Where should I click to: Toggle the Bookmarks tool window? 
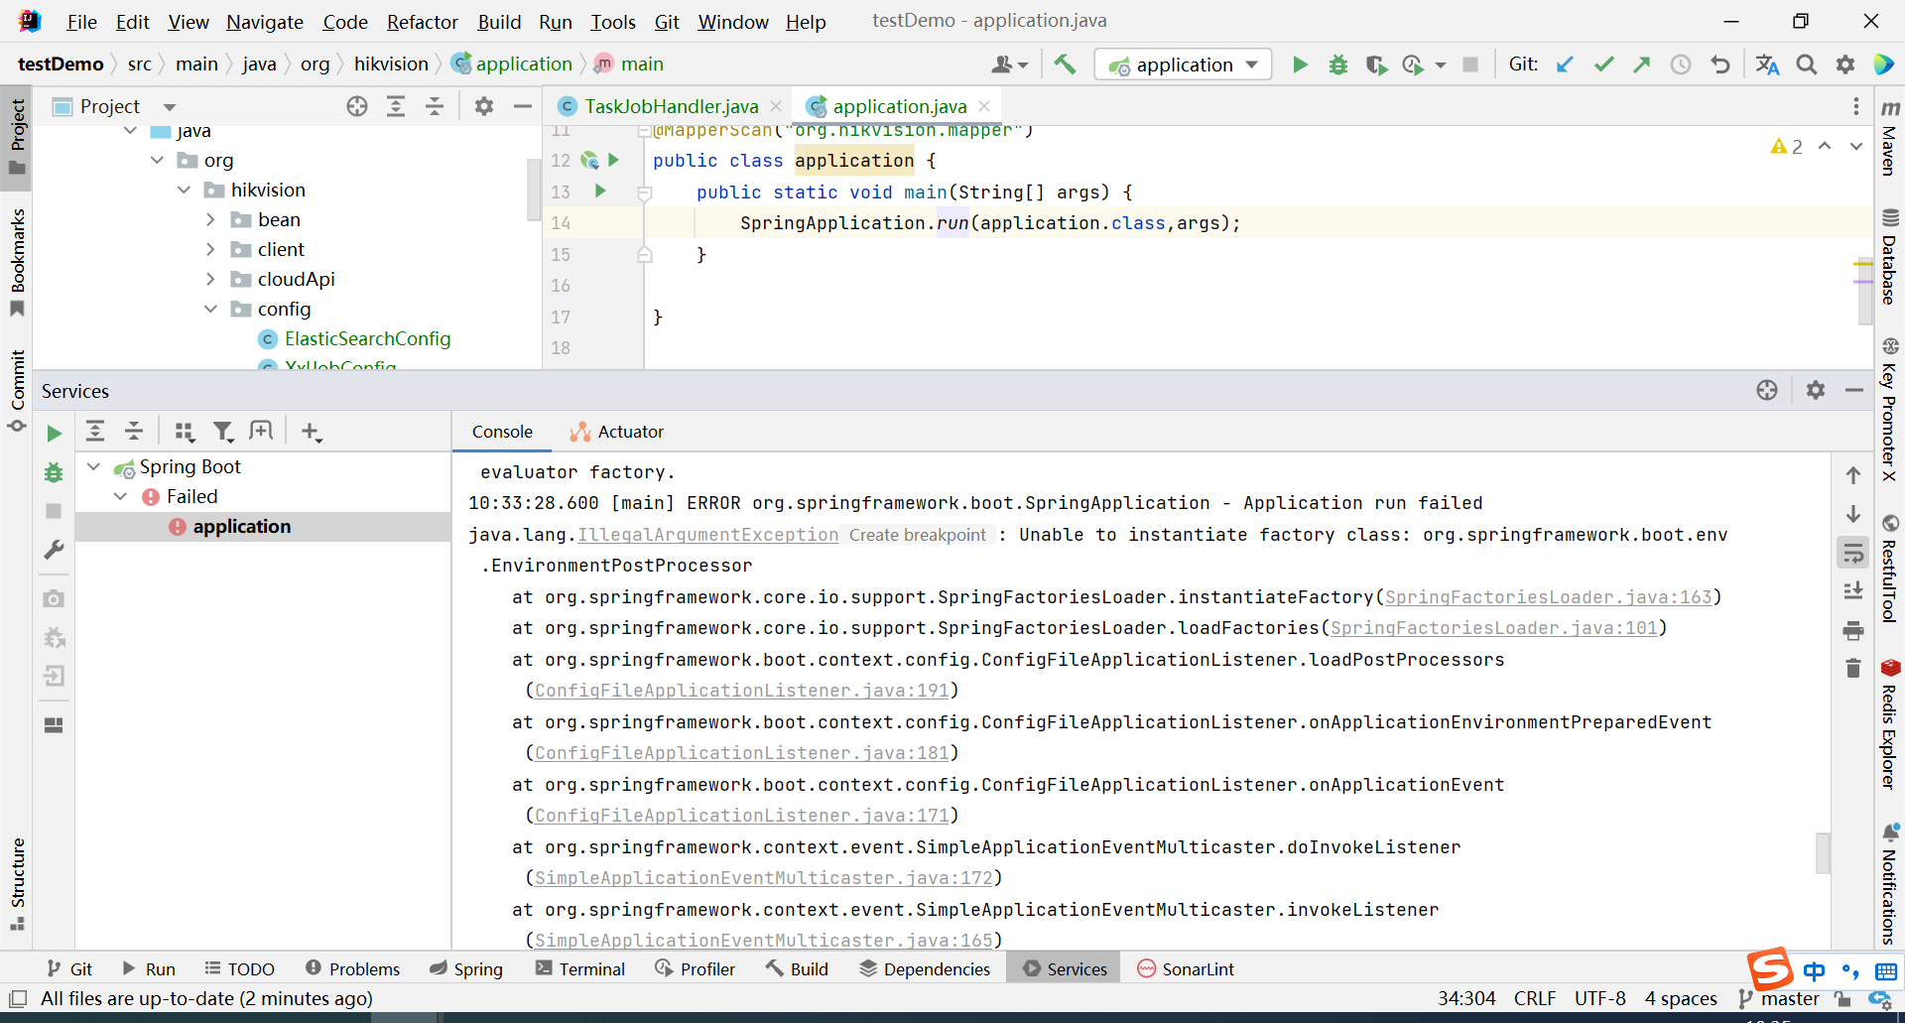[17, 263]
